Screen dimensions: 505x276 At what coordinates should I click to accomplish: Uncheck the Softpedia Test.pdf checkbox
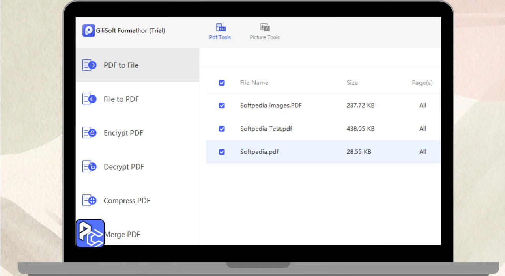pos(222,129)
